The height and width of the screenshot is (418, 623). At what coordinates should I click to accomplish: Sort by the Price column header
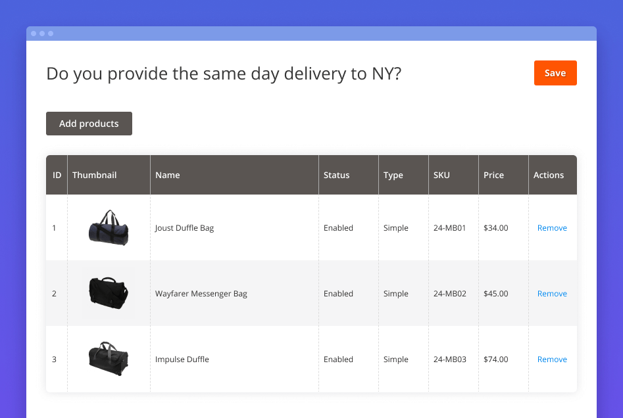pyautogui.click(x=493, y=175)
